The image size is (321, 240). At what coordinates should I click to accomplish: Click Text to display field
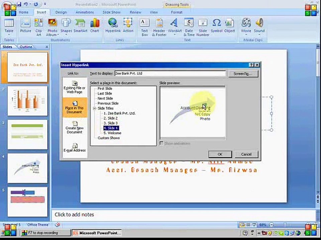[170, 73]
